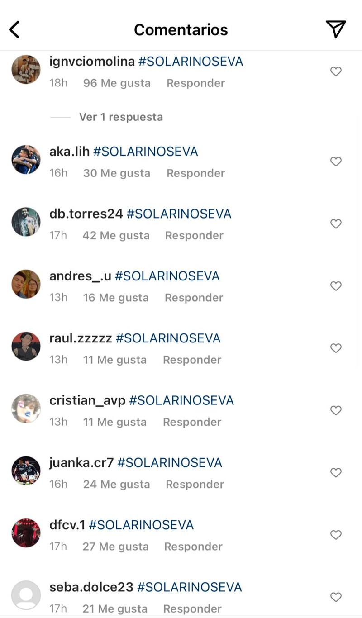The height and width of the screenshot is (618, 362).
Task: Like ignvciomolina's comment with the heart
Action: point(336,71)
